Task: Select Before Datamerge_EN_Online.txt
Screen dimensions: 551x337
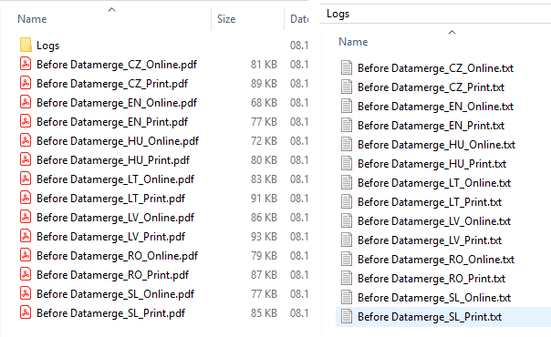Action: 435,107
